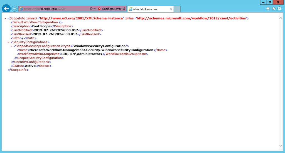Collapse the SecurityConfigurations node
The width and height of the screenshot is (285, 153).
tap(8, 42)
